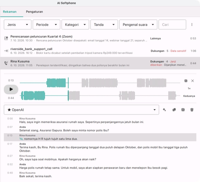
Task: Open the OpenAI transcription engine dropdown
Action: 81,110
